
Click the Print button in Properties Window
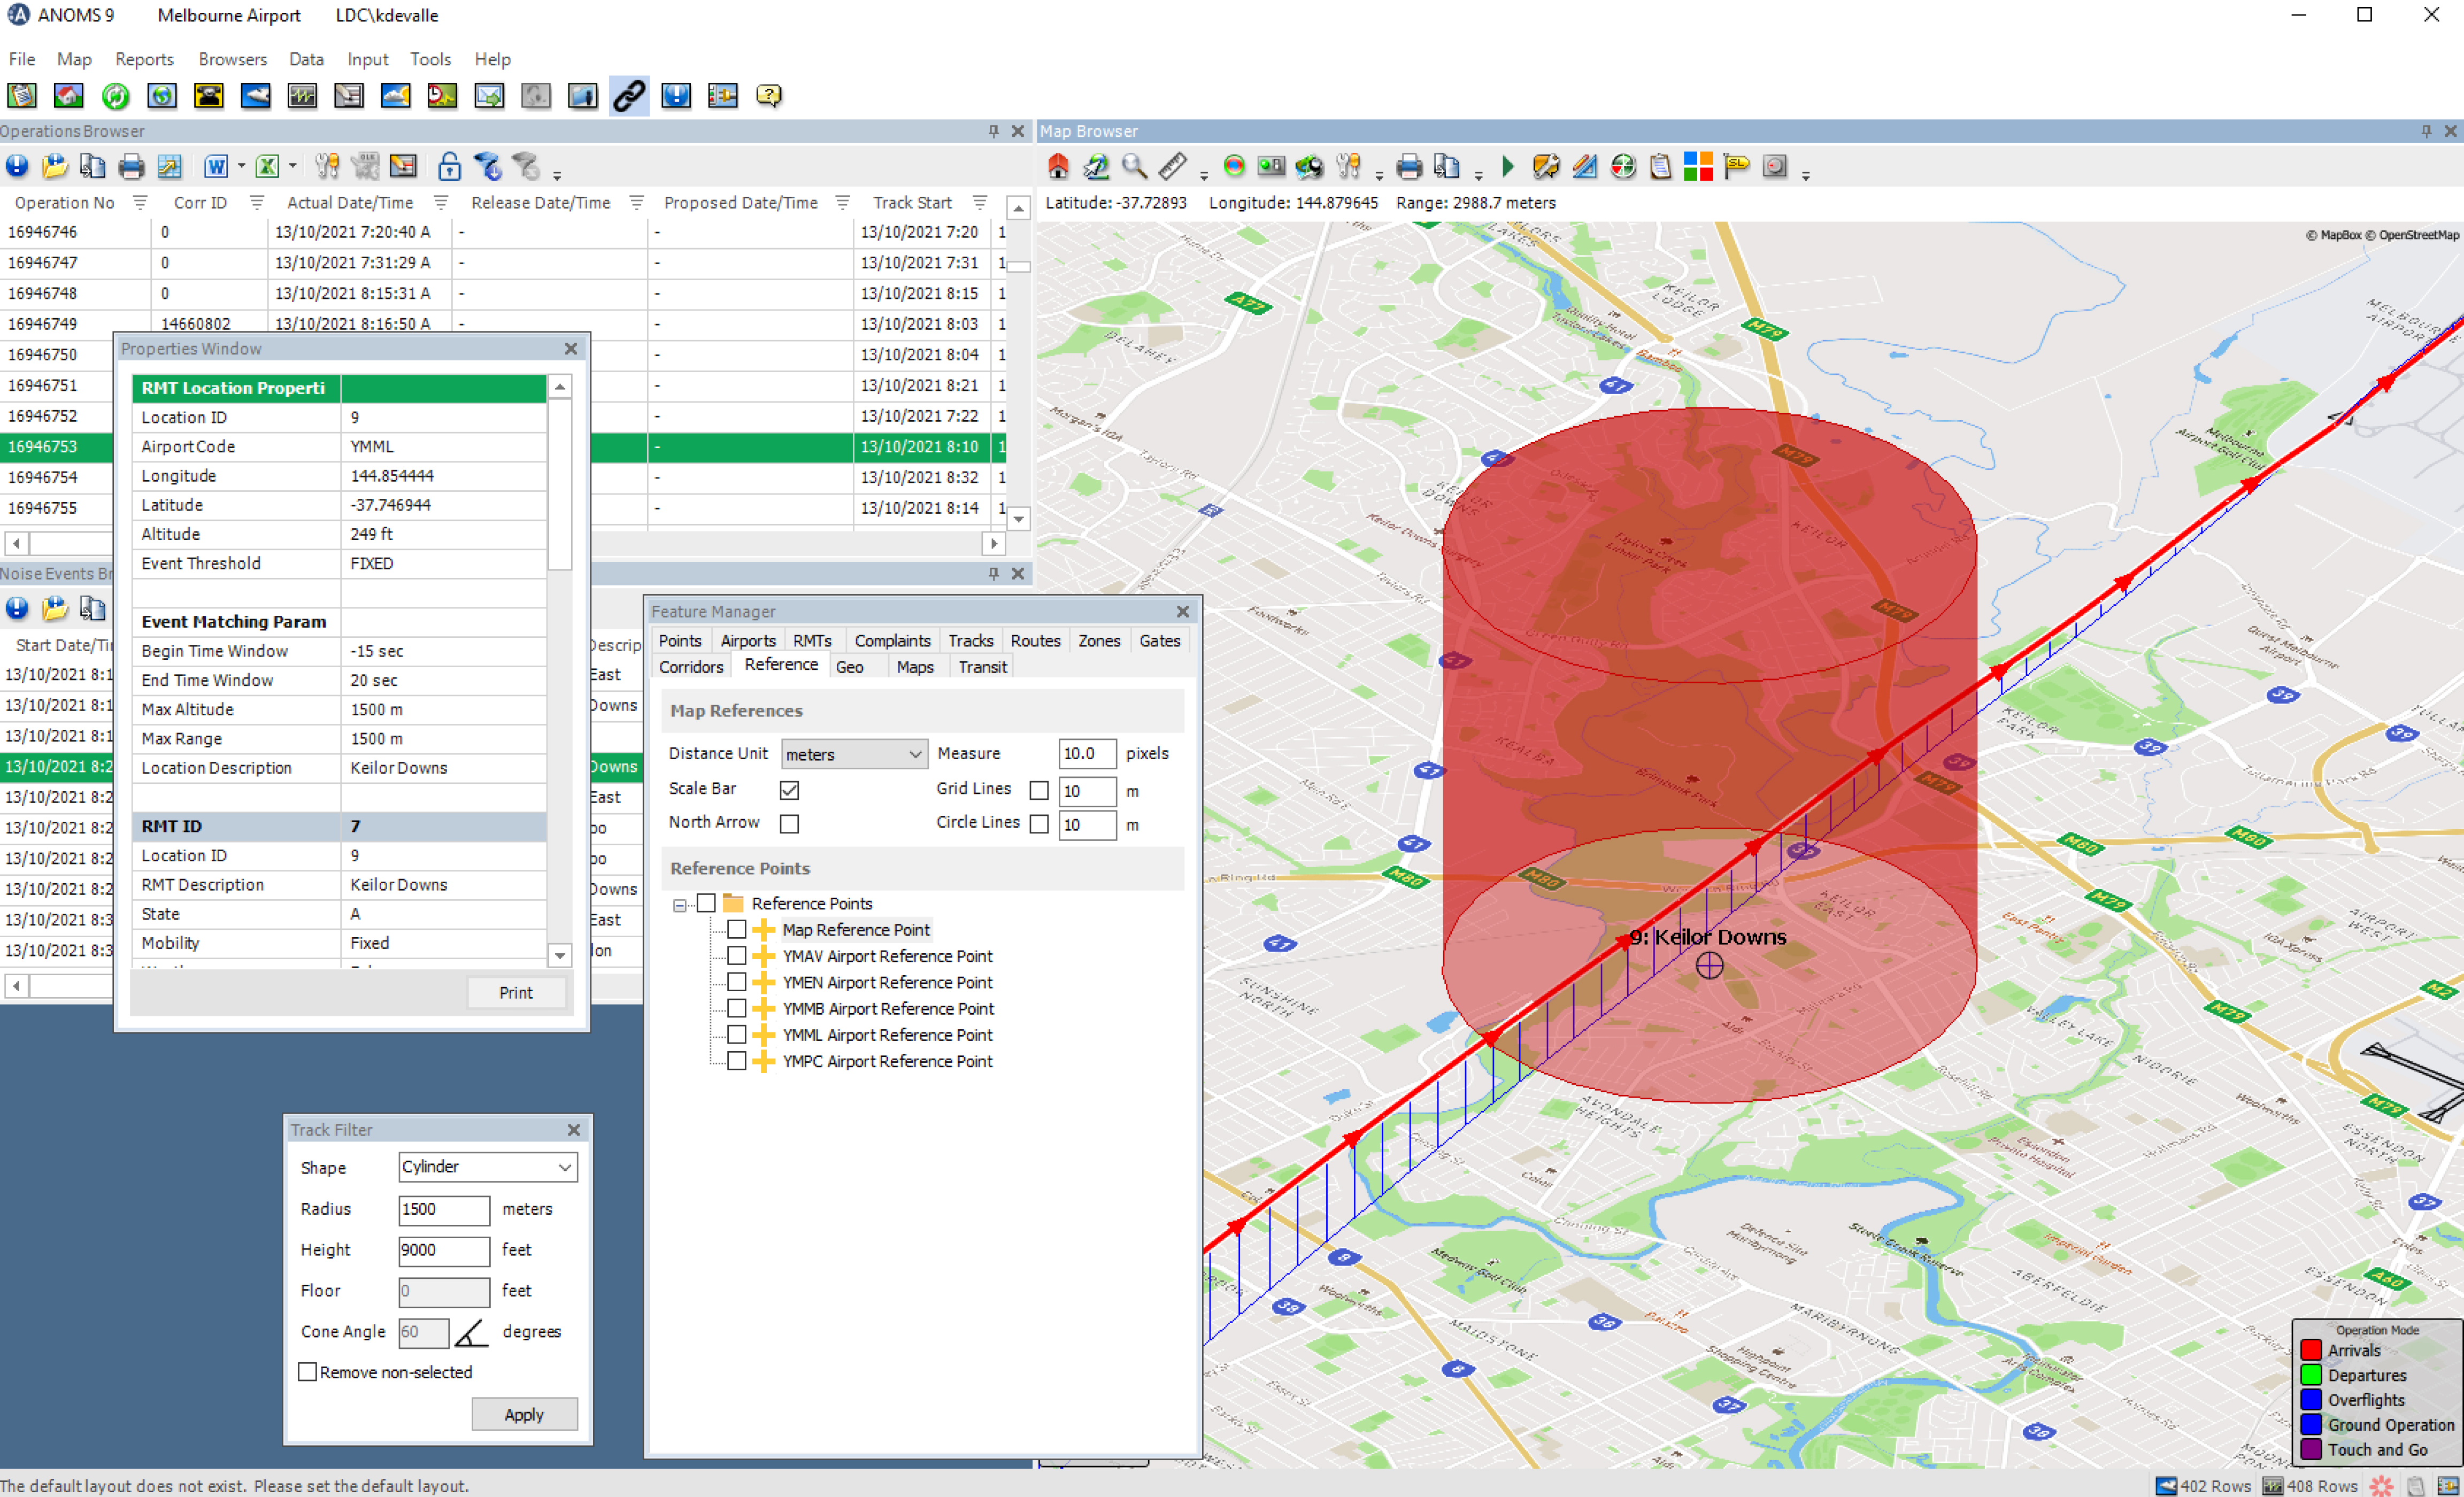pyautogui.click(x=516, y=992)
